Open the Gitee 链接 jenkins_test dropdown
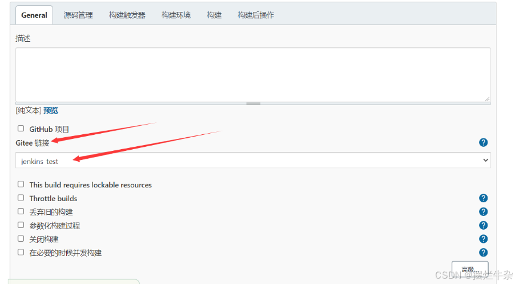The image size is (515, 284). click(x=253, y=160)
